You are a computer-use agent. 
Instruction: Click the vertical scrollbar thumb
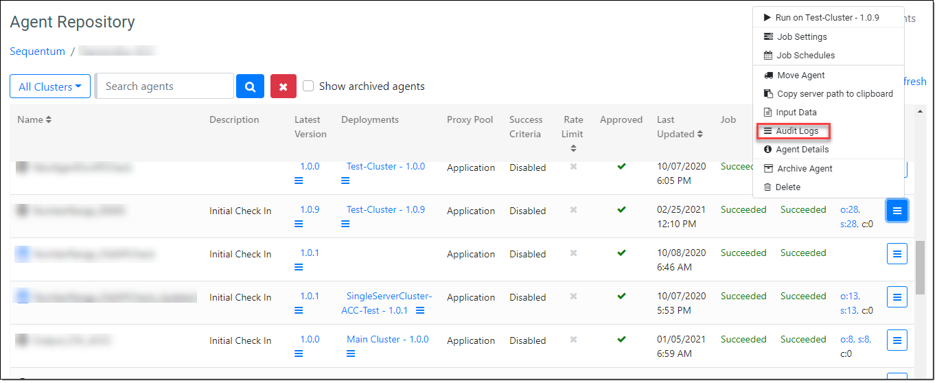pos(921,266)
